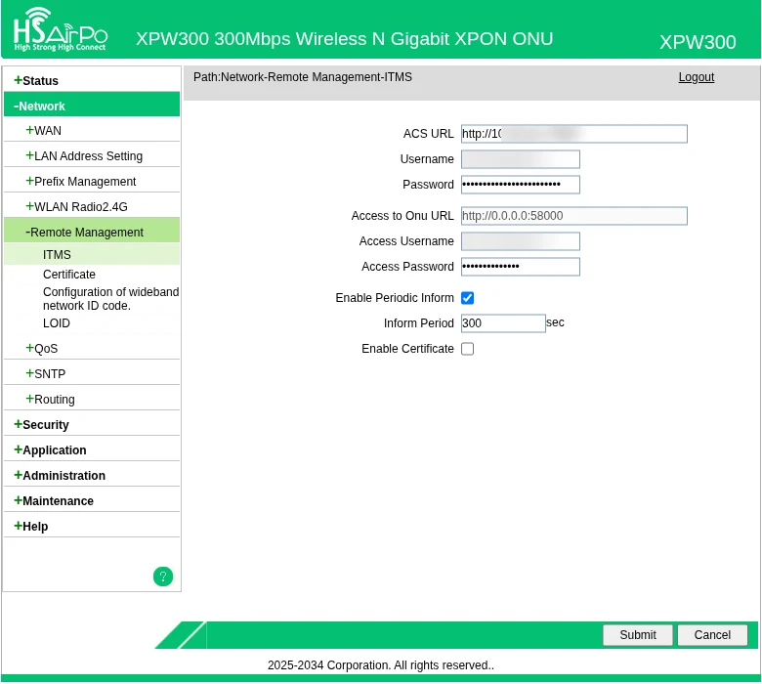Open the Certificate page
Image resolution: width=762 pixels, height=684 pixels.
pyautogui.click(x=69, y=275)
